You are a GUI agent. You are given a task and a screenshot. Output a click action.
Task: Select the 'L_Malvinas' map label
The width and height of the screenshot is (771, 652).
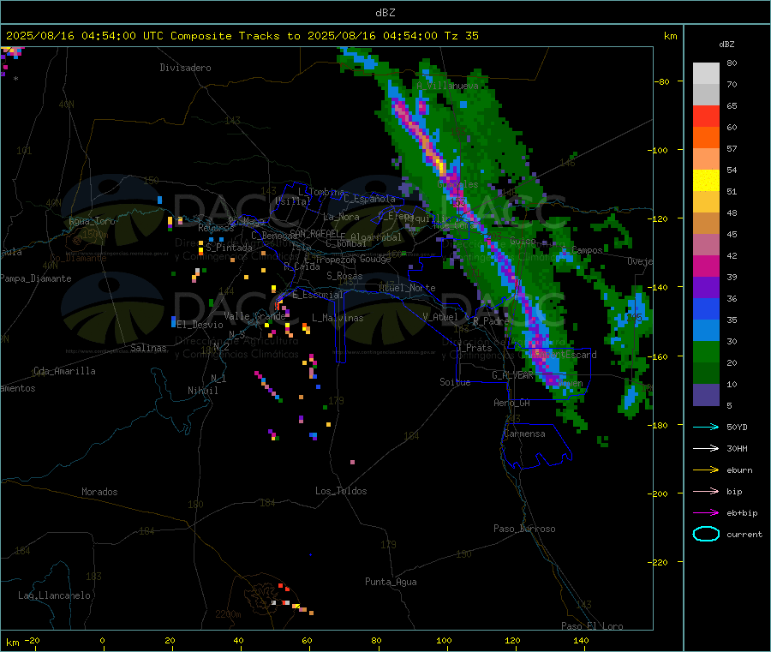click(338, 318)
